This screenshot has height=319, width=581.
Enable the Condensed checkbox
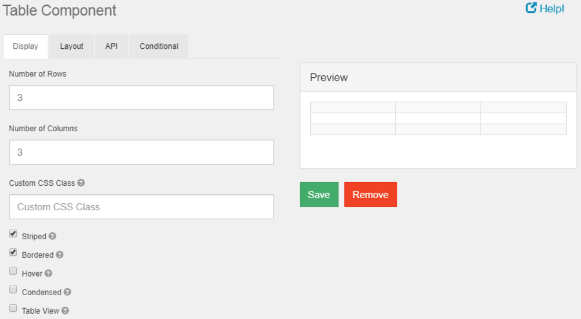13,290
